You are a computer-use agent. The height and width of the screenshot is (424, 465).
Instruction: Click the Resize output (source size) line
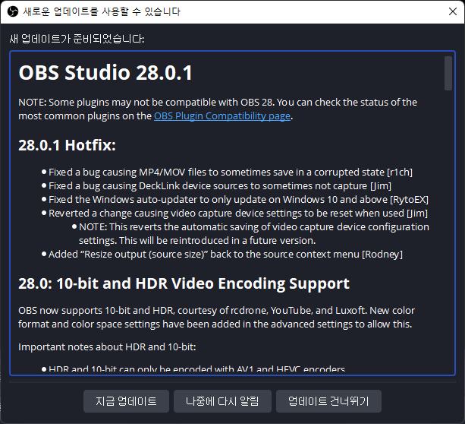(225, 255)
